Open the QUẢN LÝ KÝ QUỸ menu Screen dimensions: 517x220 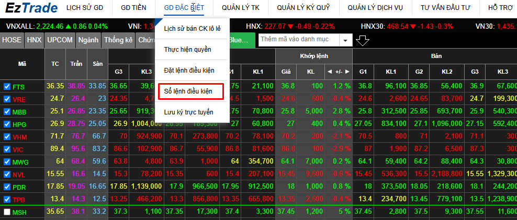click(x=304, y=8)
